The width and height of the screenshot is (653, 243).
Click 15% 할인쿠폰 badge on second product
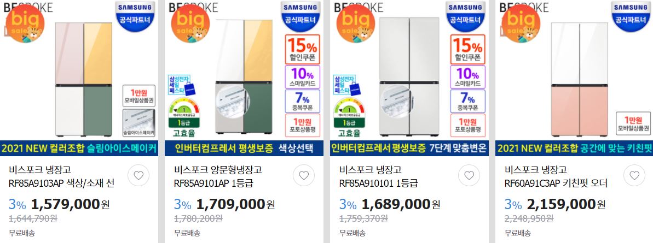(303, 49)
